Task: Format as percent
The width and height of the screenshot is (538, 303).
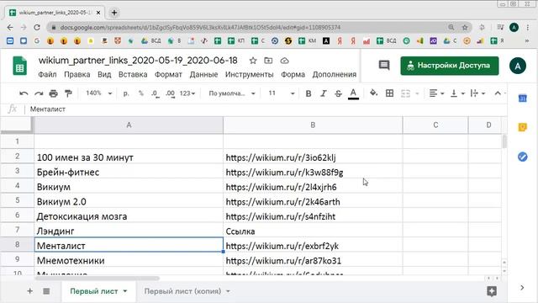Action: click(x=140, y=93)
